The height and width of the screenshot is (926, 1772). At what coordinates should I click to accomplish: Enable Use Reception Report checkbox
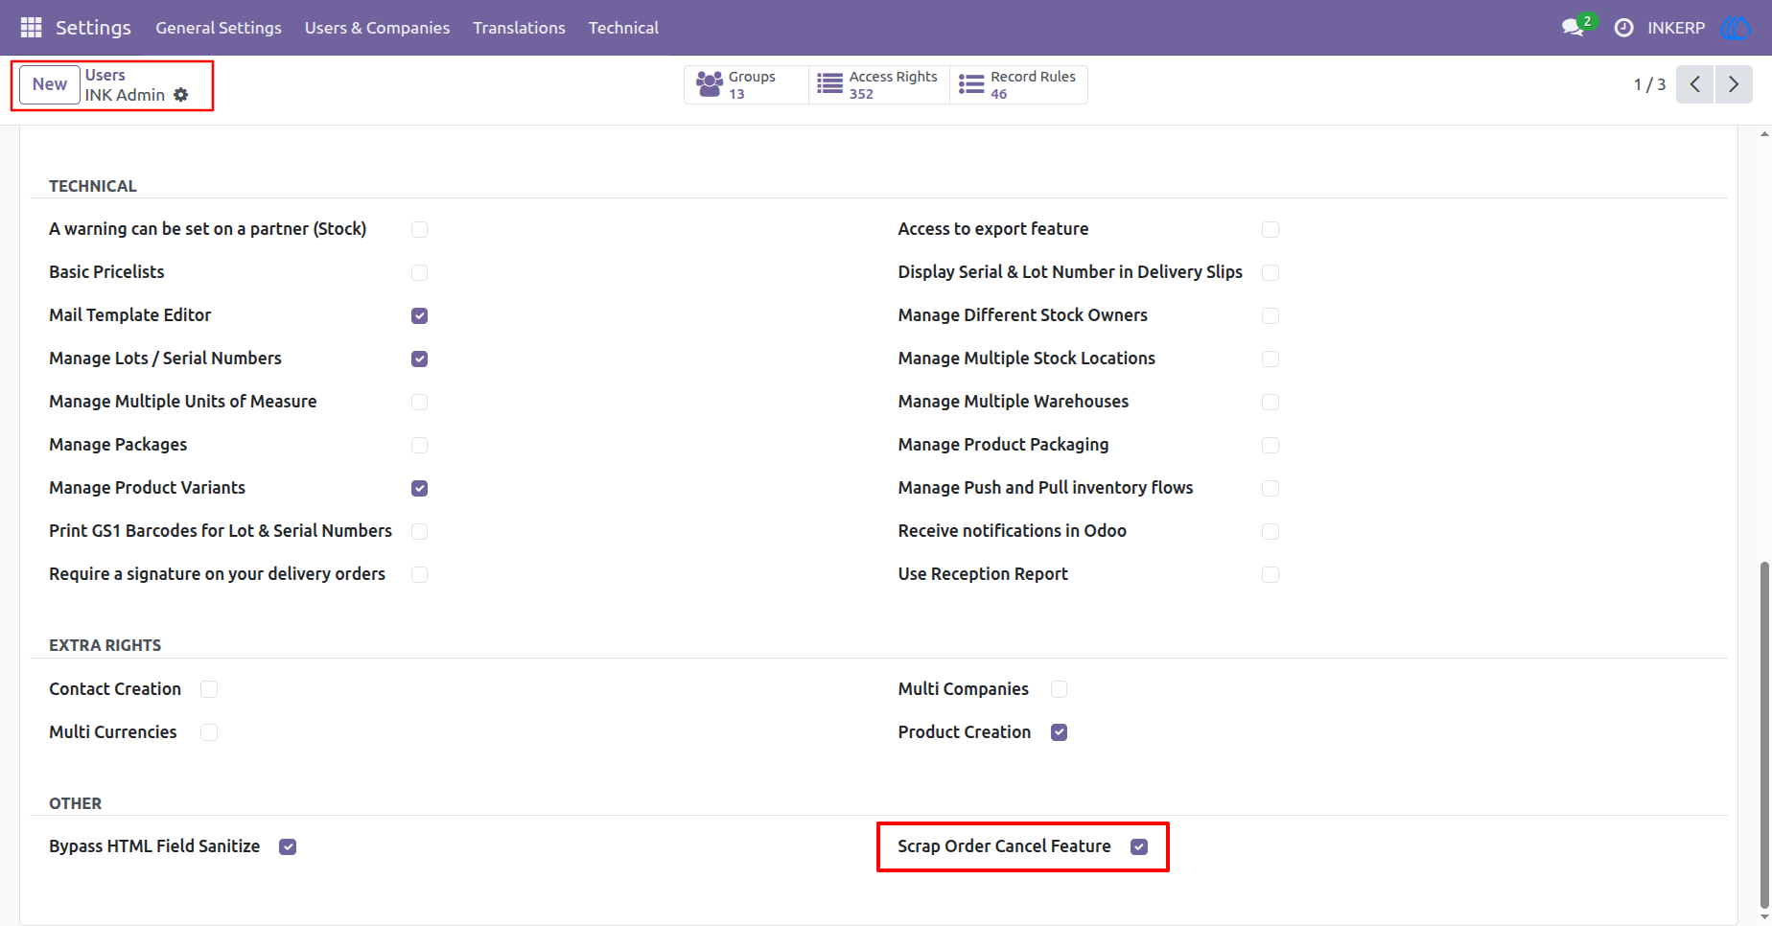(x=1271, y=574)
